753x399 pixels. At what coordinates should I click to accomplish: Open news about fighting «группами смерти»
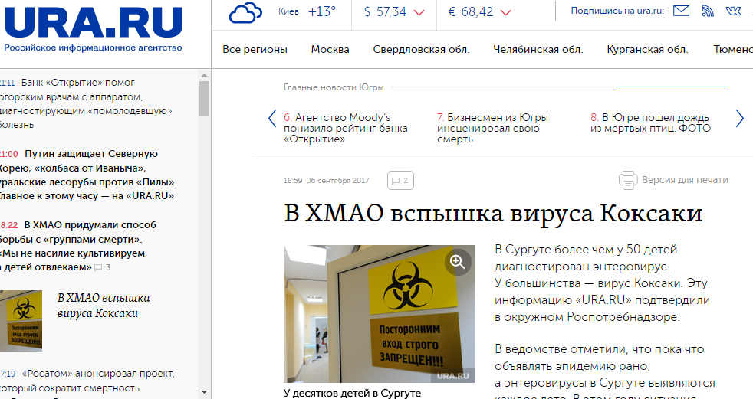[x=78, y=246]
